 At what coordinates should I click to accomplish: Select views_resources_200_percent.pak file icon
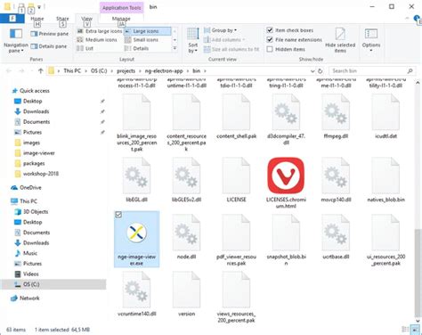pyautogui.click(x=236, y=290)
